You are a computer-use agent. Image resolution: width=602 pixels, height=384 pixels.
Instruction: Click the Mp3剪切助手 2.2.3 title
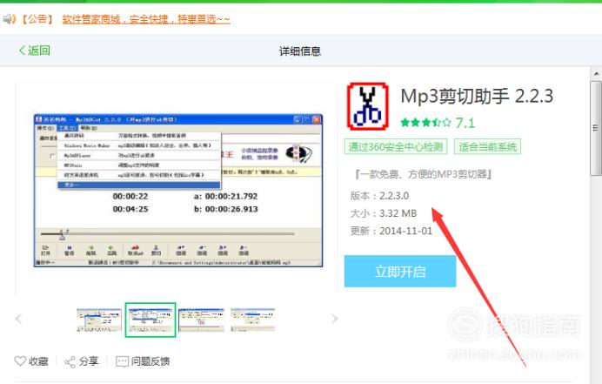pos(477,96)
